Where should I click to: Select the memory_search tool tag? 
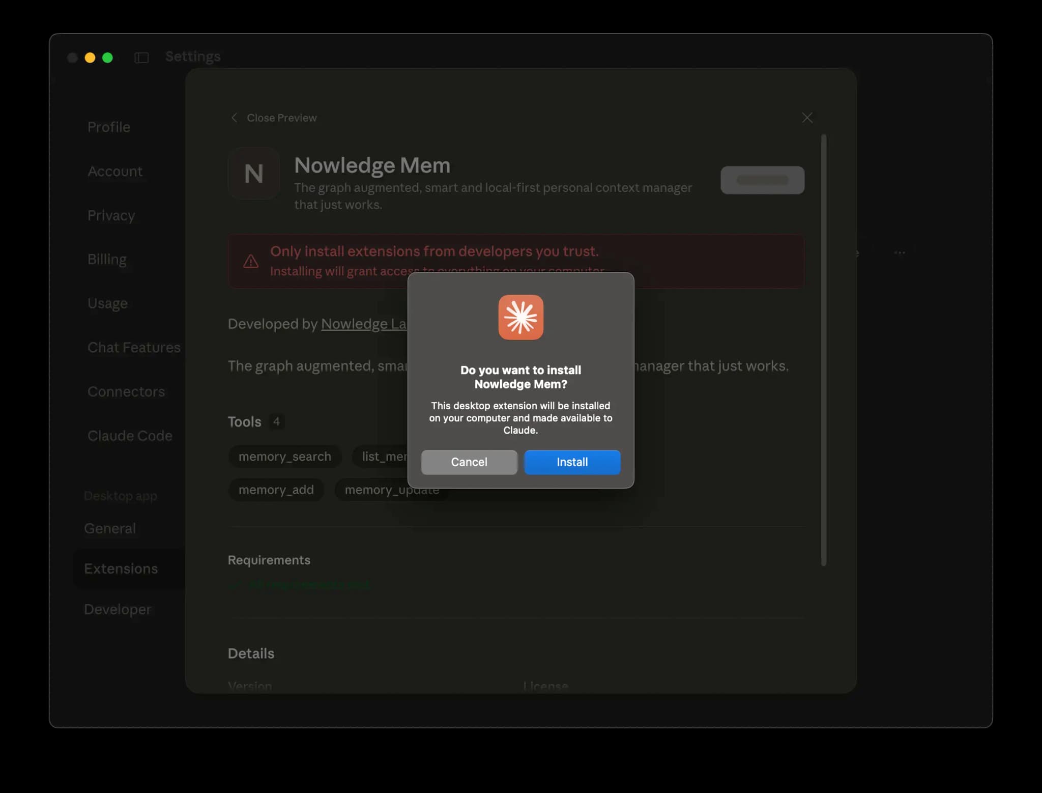[284, 457]
